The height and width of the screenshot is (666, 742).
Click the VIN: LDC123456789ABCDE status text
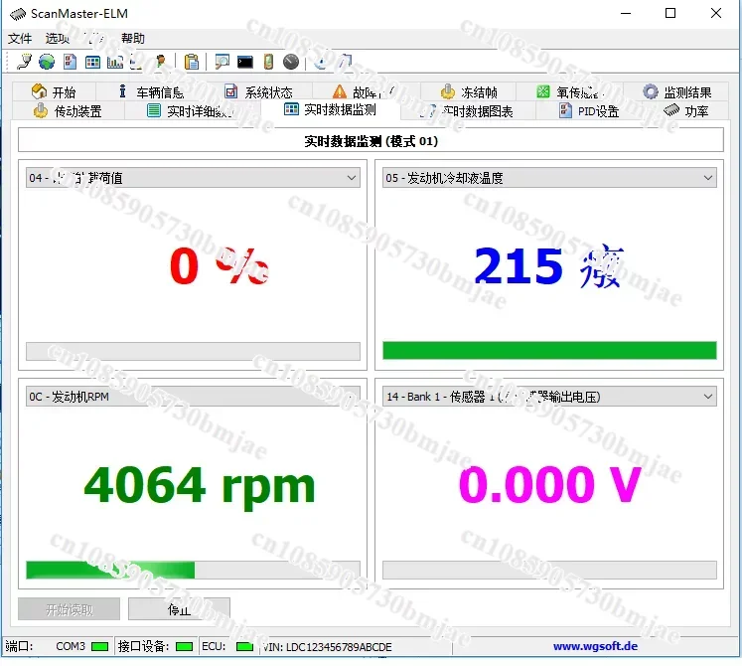[x=328, y=647]
